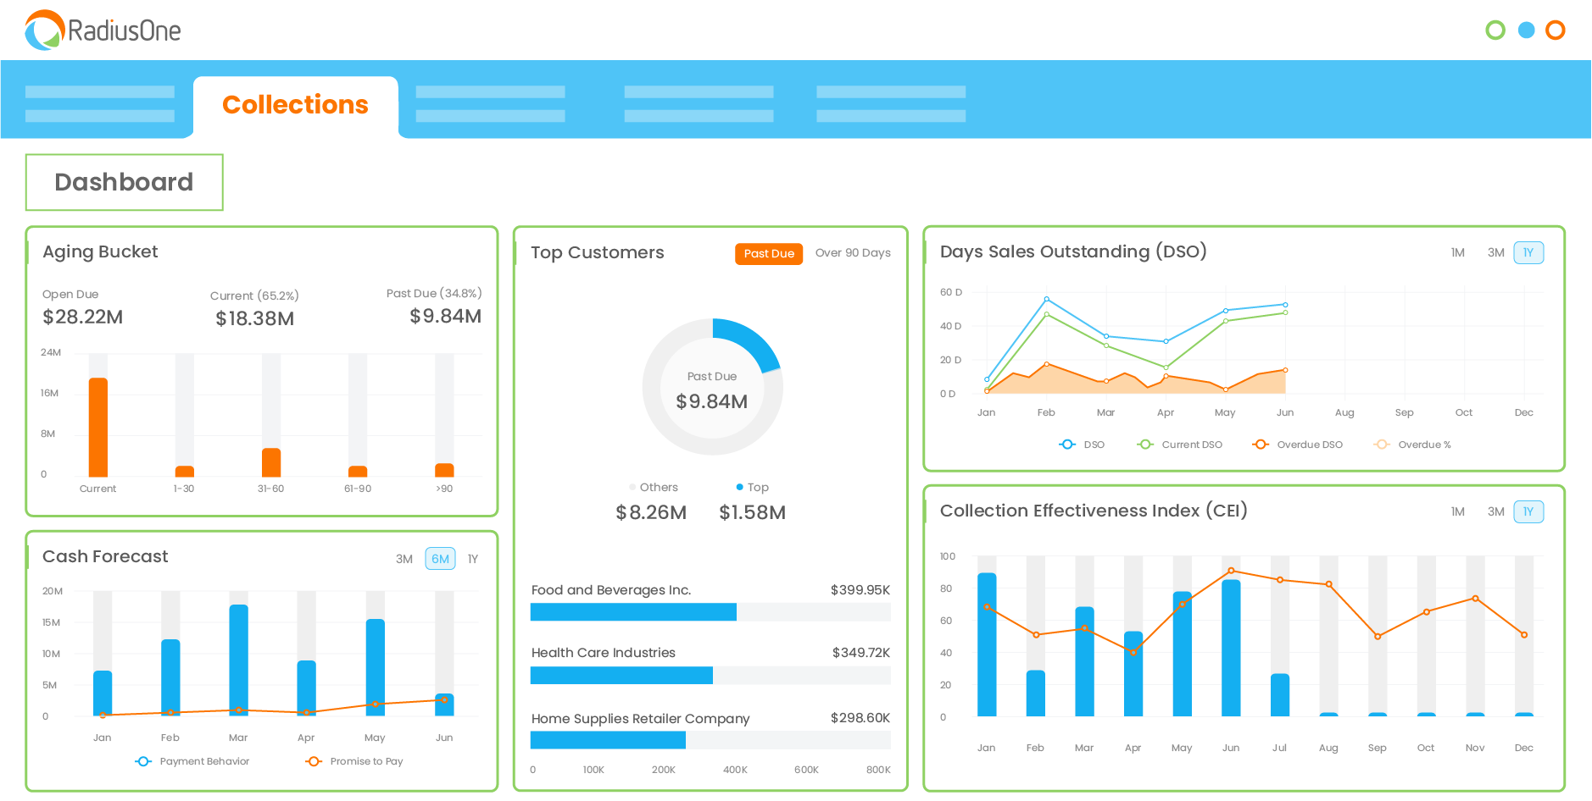This screenshot has width=1592, height=801.
Task: Click the RadiusOne logo
Action: (x=102, y=30)
